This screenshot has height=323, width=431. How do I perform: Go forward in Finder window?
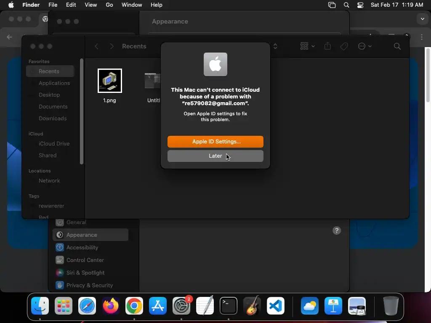(112, 46)
